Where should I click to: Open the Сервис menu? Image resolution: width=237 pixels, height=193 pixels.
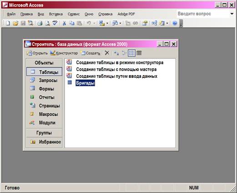click(74, 14)
